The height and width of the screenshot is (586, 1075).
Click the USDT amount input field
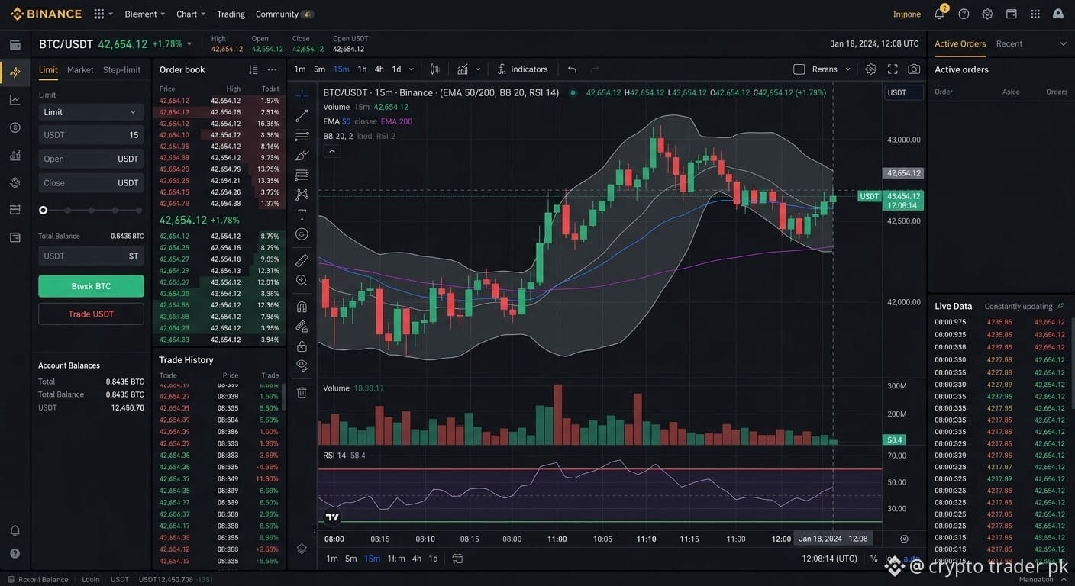[x=91, y=135]
